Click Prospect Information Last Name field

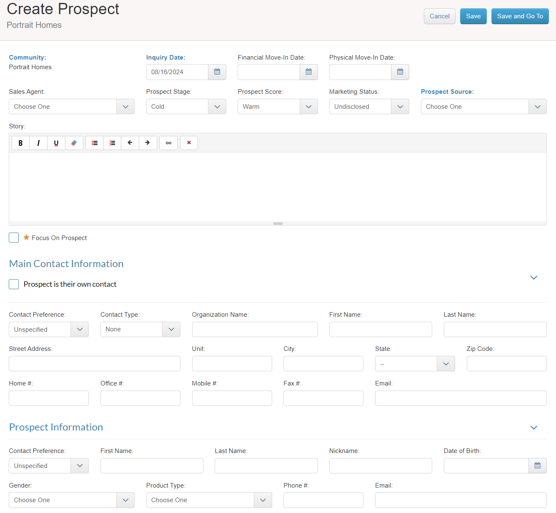click(266, 466)
